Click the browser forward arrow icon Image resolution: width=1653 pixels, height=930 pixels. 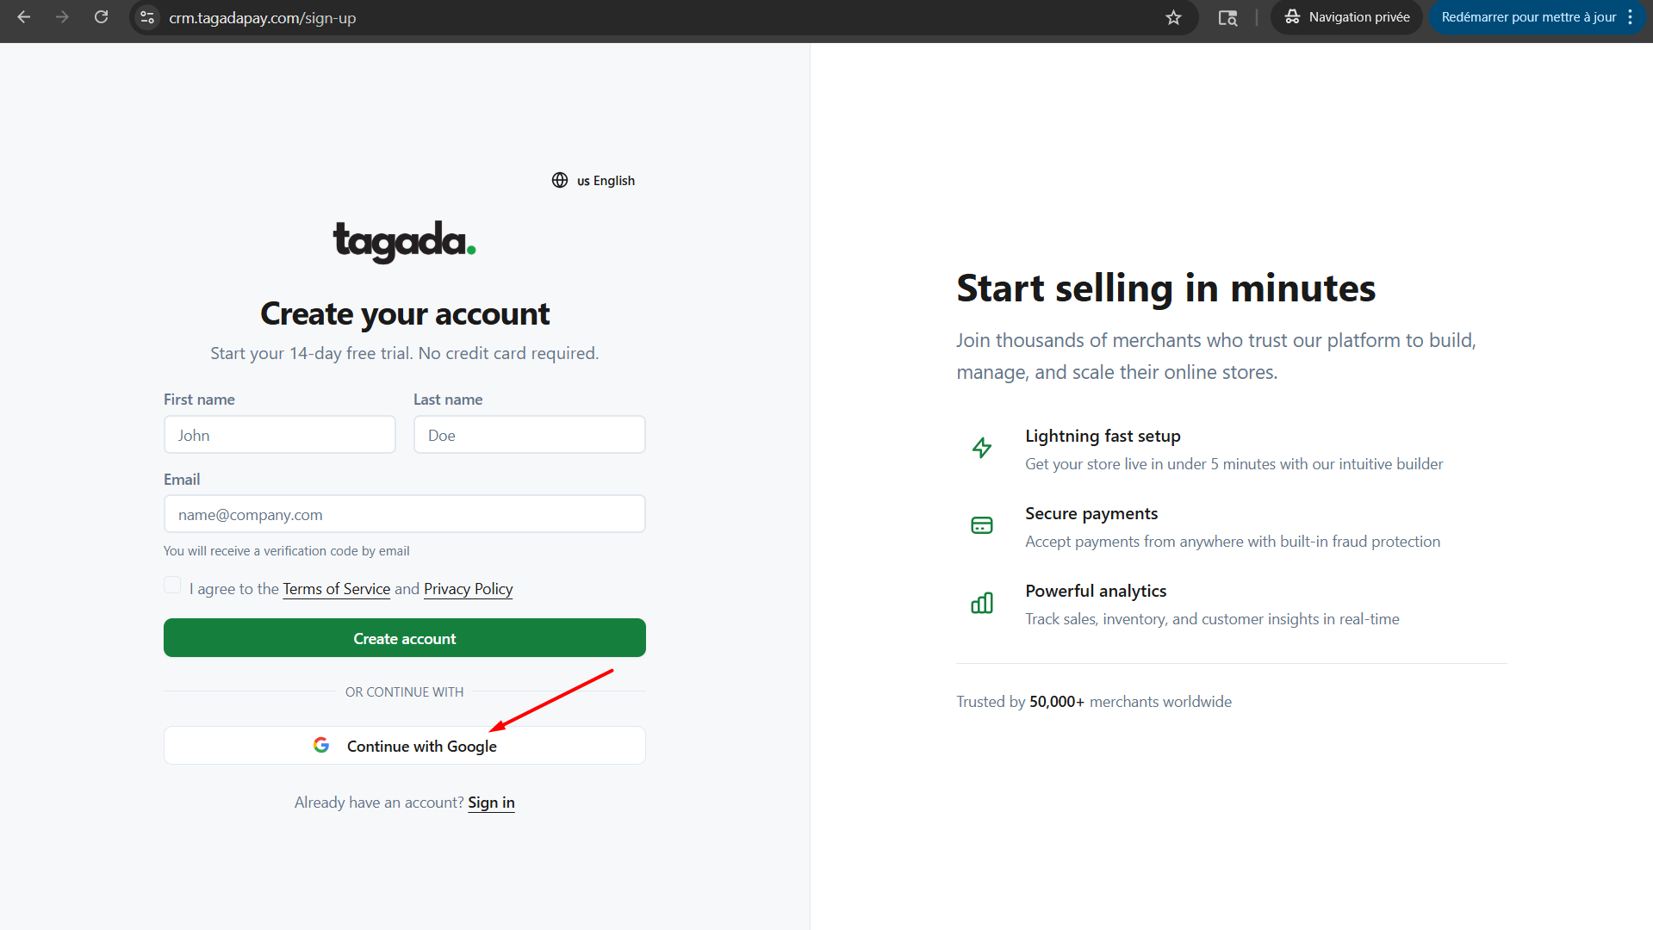click(62, 17)
